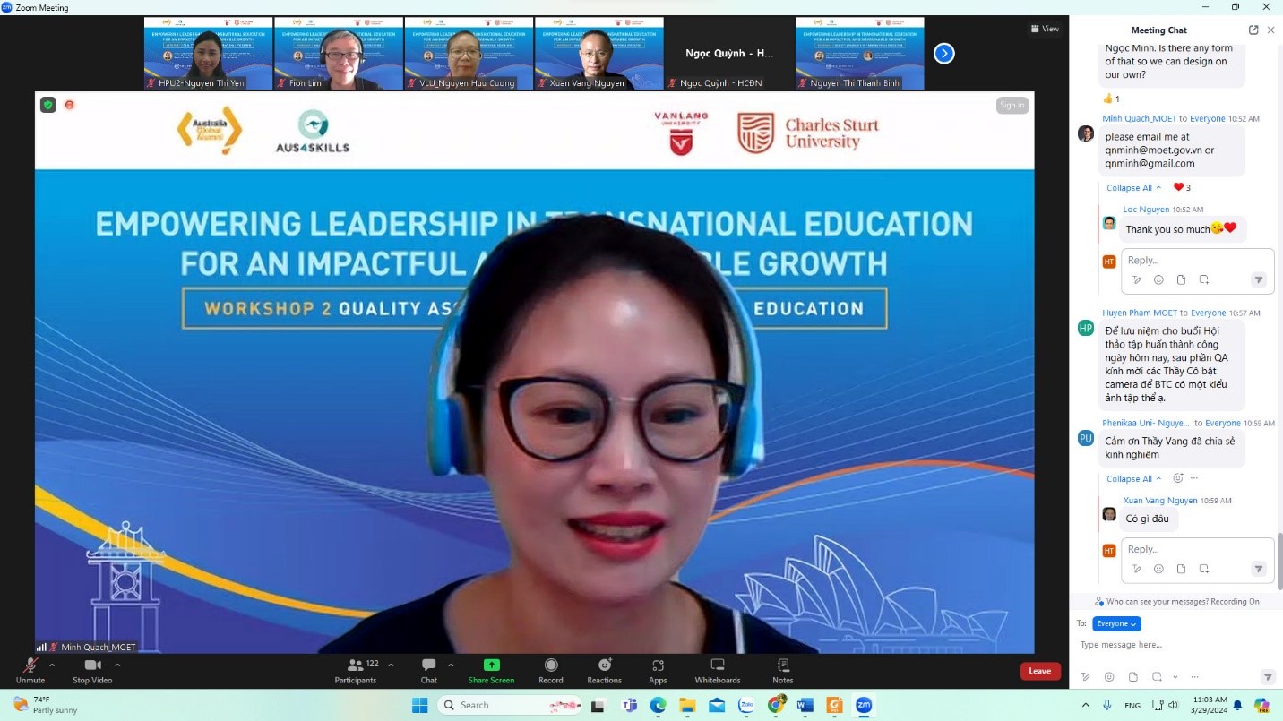Open the Participants list
The width and height of the screenshot is (1283, 721).
click(356, 670)
